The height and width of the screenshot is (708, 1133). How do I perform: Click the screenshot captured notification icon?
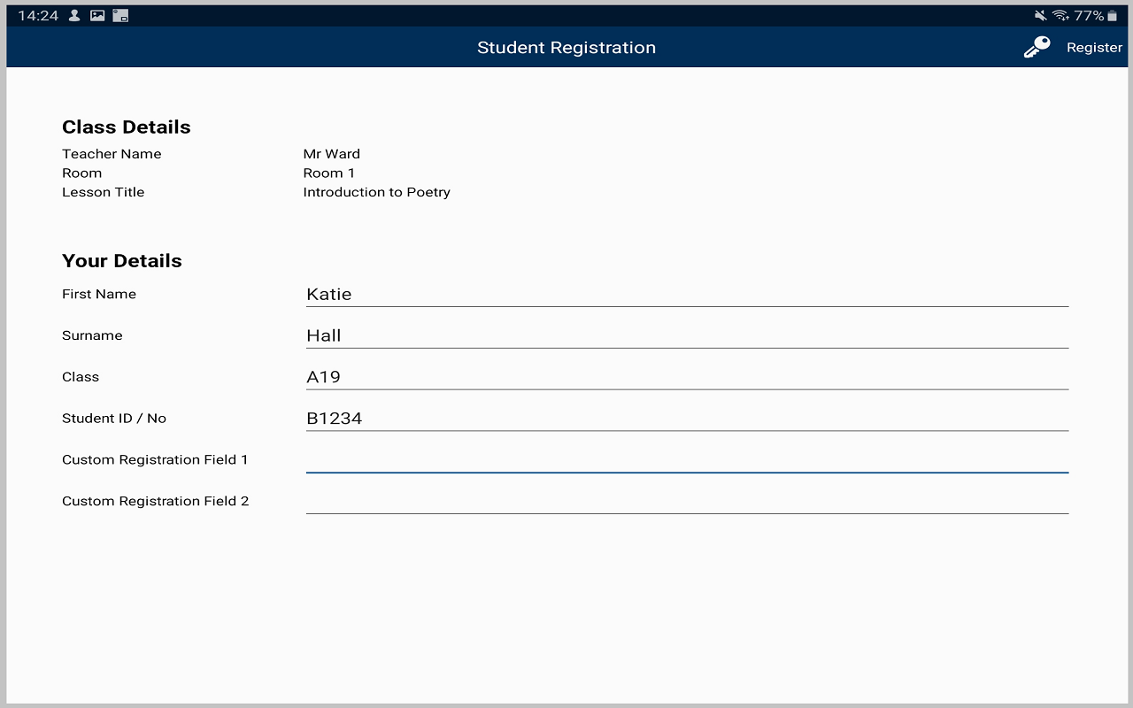119,14
